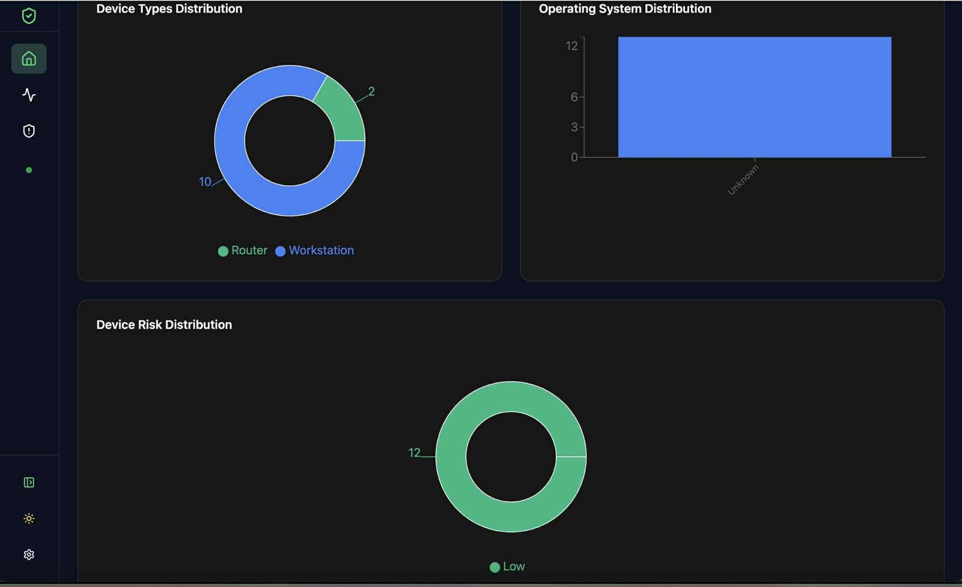This screenshot has height=587, width=962.
Task: Expand the sidebar panel icon
Action: click(x=29, y=482)
